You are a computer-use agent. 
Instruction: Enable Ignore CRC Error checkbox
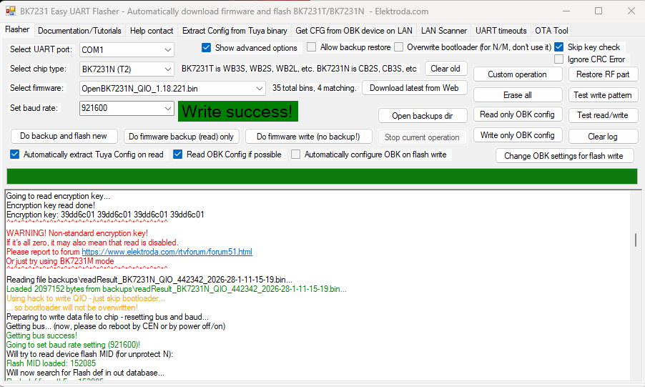(x=559, y=59)
